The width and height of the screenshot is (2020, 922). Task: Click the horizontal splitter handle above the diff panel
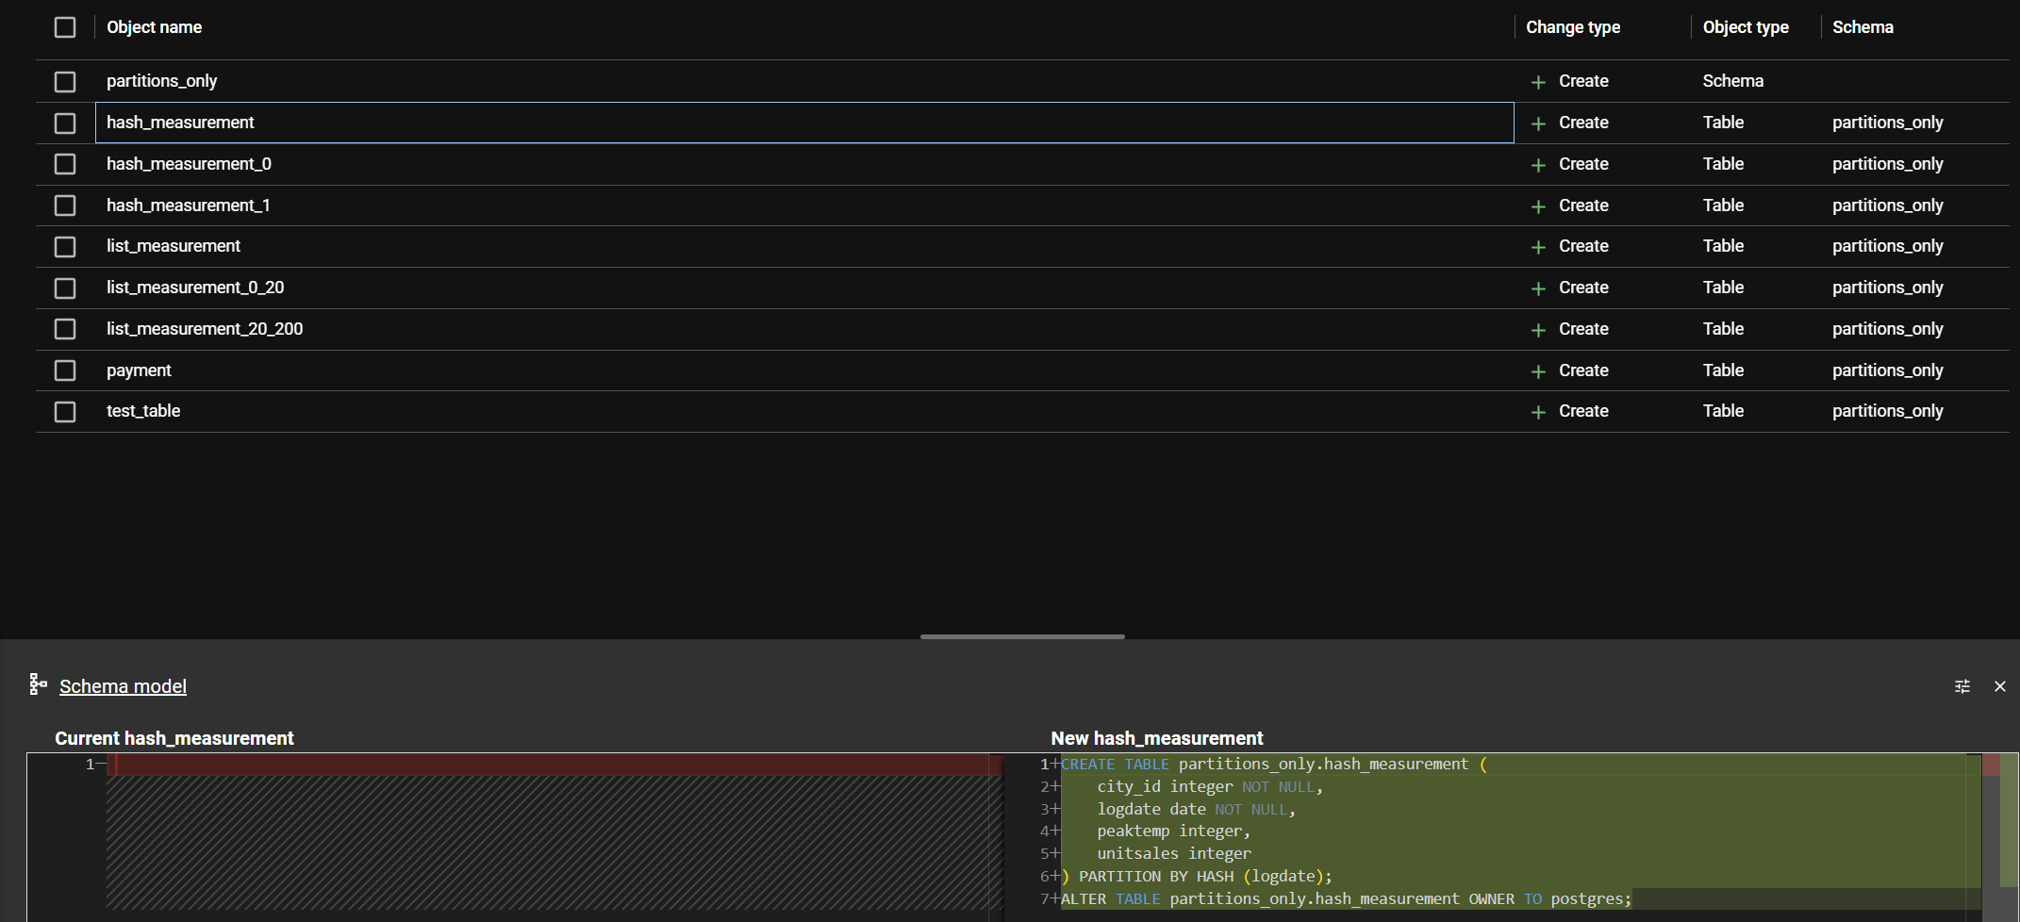(1022, 636)
